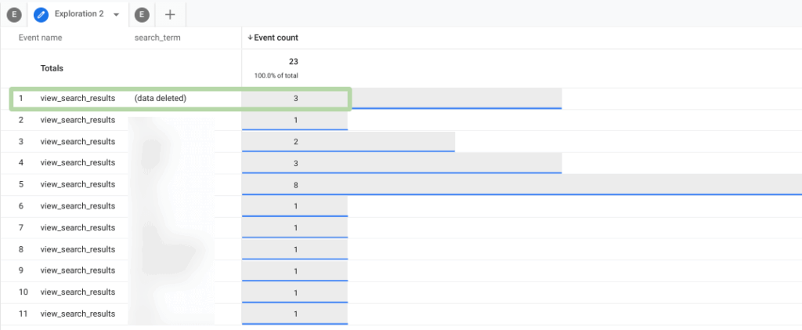802x330 pixels.
Task: Click view_search_results in row 4
Action: coord(78,163)
